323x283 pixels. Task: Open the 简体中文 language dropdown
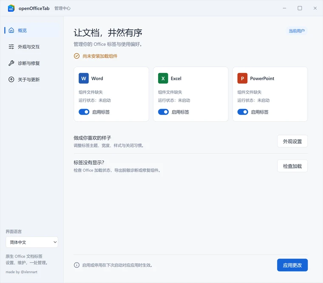(x=32, y=242)
